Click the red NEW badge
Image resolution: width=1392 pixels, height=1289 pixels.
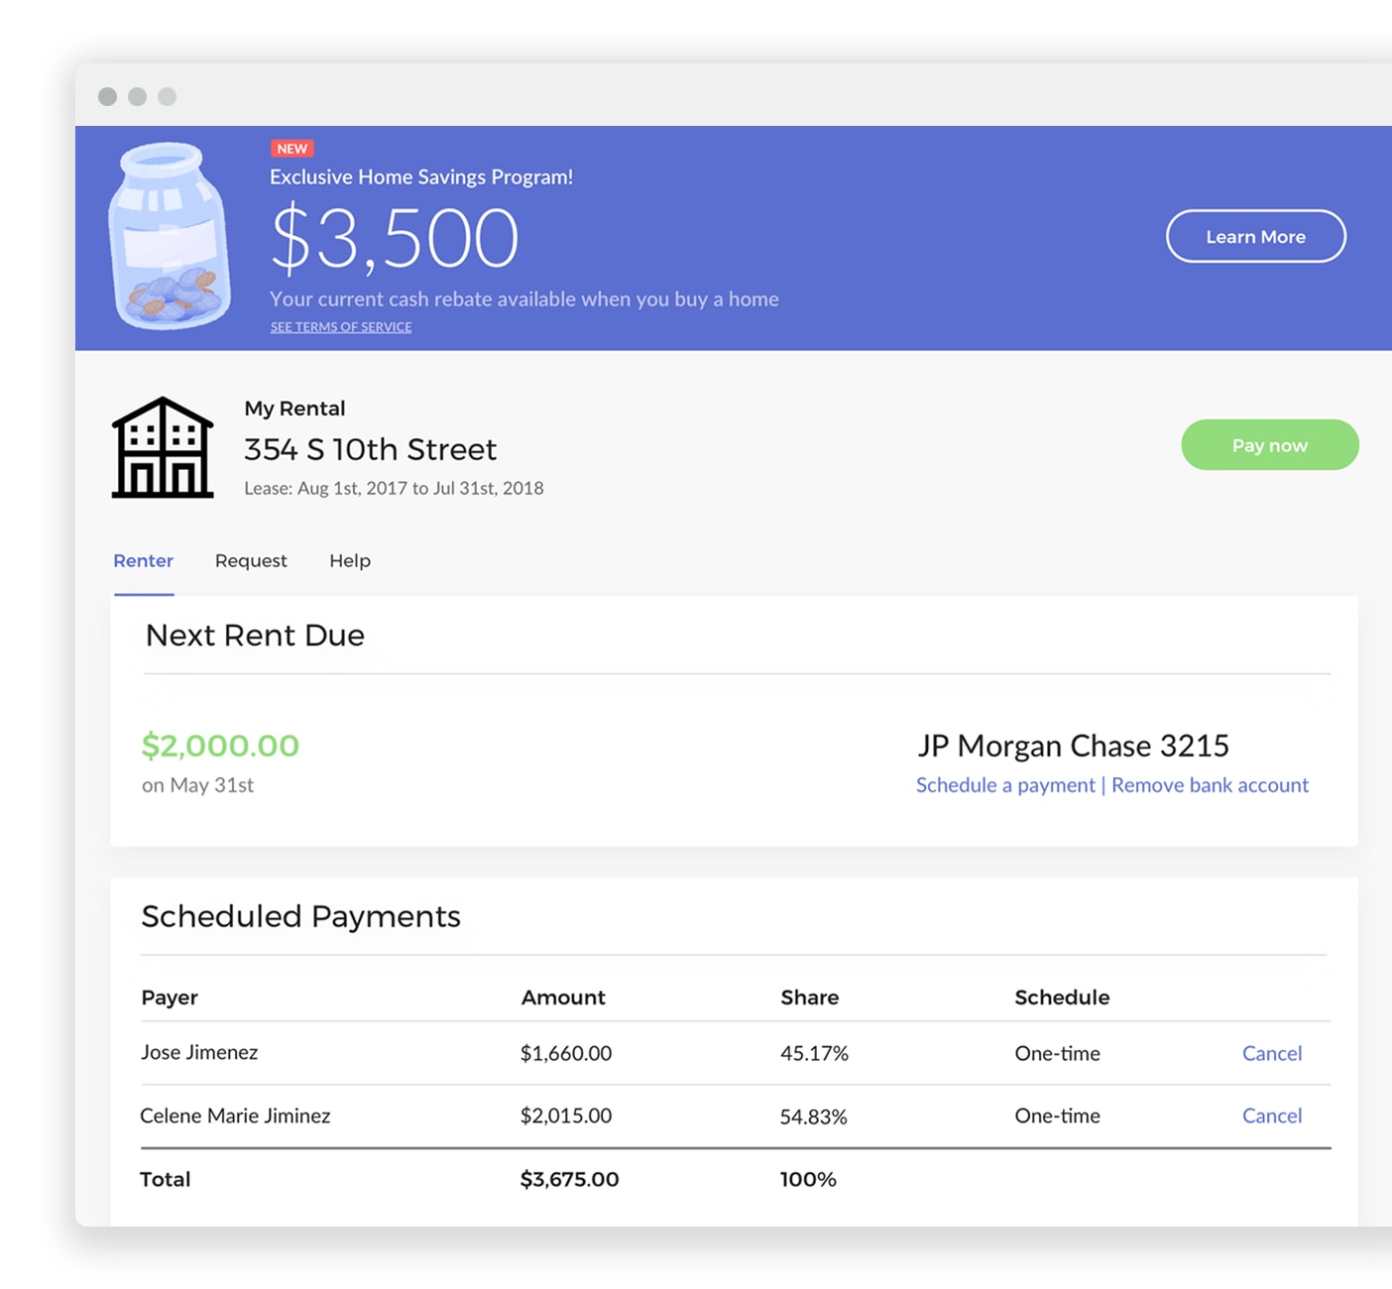[291, 149]
